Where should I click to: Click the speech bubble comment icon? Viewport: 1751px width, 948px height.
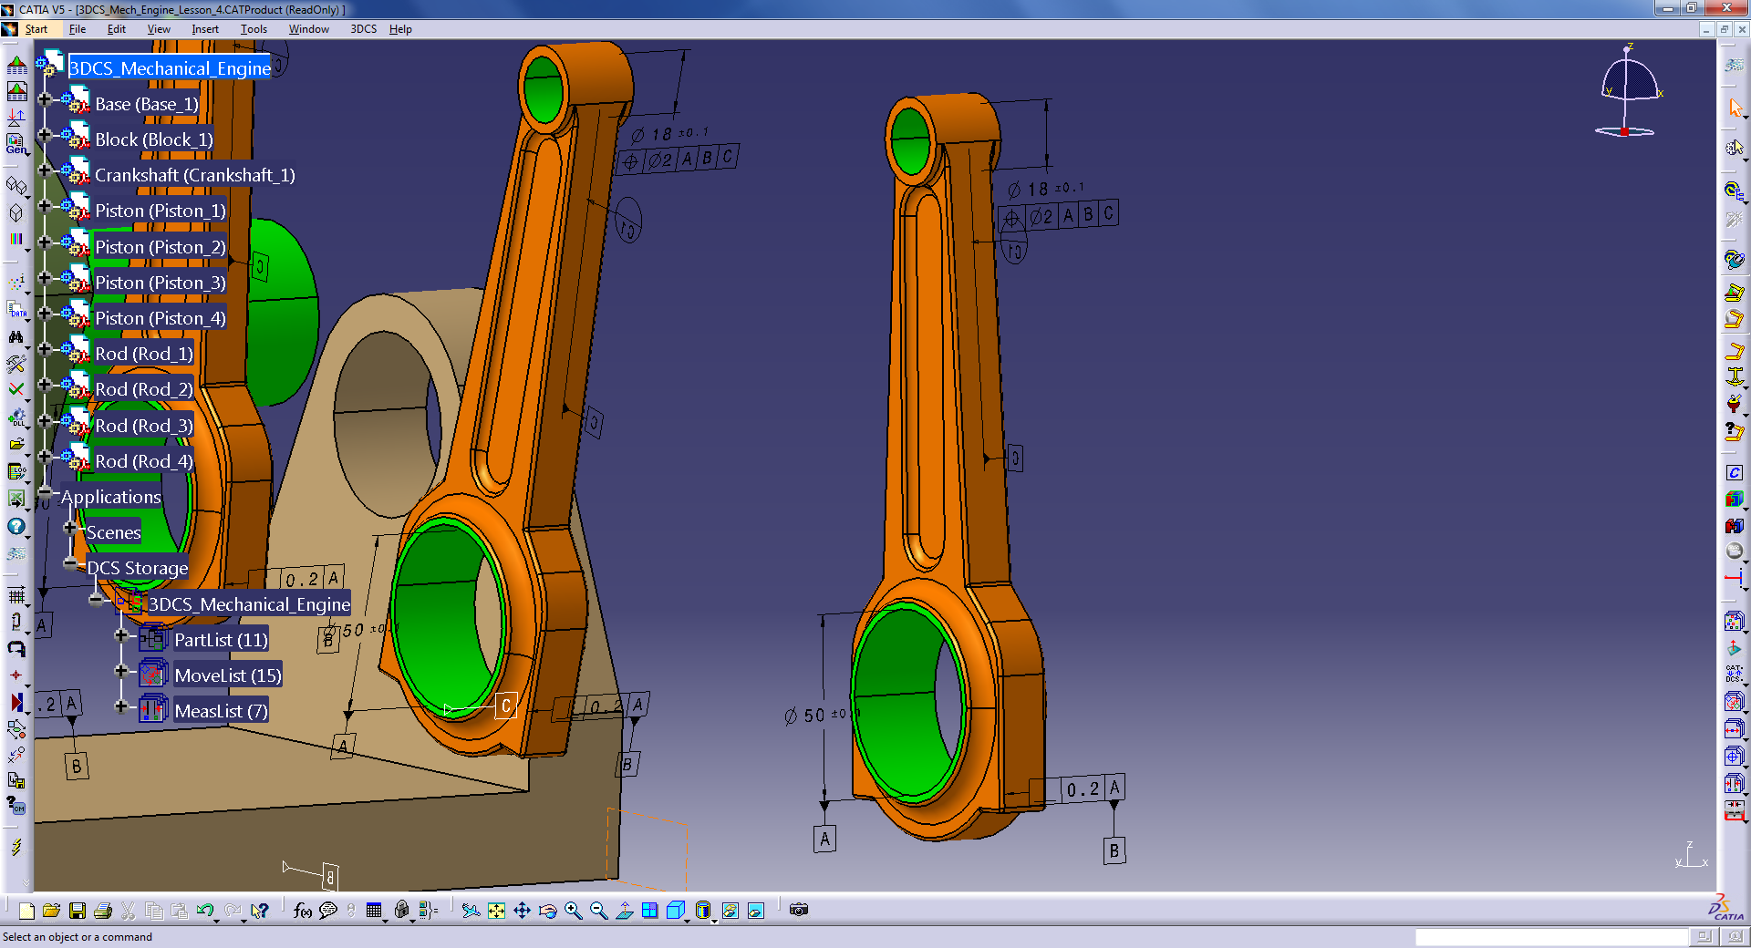[328, 911]
